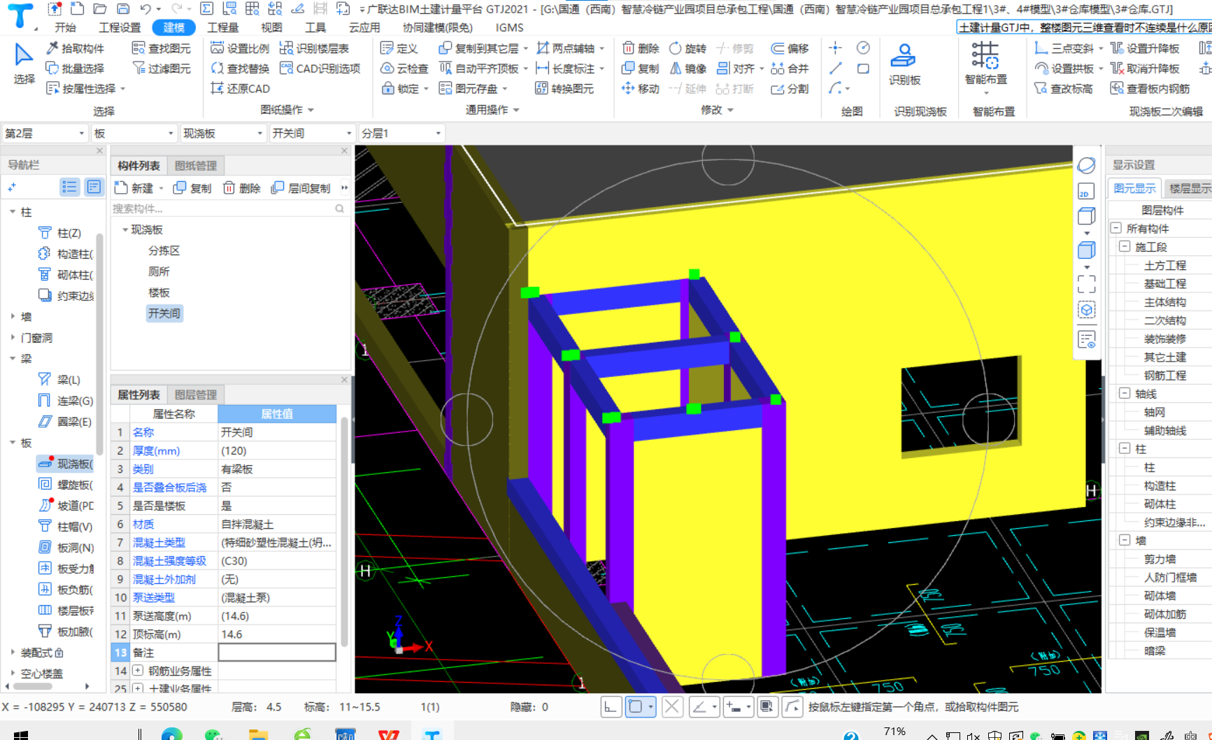Click the 偏移 offset tool

(790, 48)
